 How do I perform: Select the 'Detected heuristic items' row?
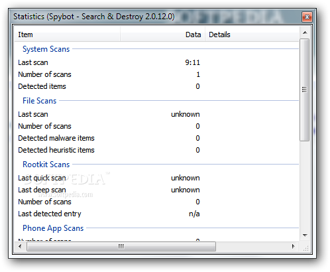(x=156, y=150)
